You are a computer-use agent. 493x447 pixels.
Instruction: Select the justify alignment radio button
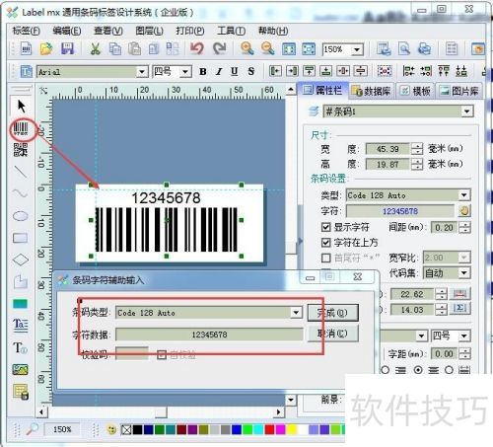(449, 370)
